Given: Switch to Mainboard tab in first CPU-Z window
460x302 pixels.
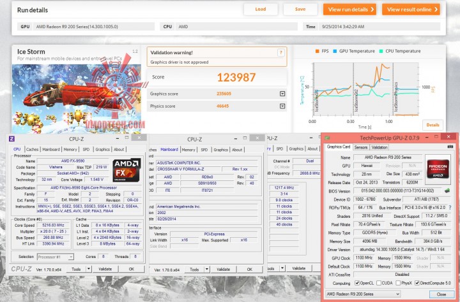Looking at the screenshot, I should 51,149.
